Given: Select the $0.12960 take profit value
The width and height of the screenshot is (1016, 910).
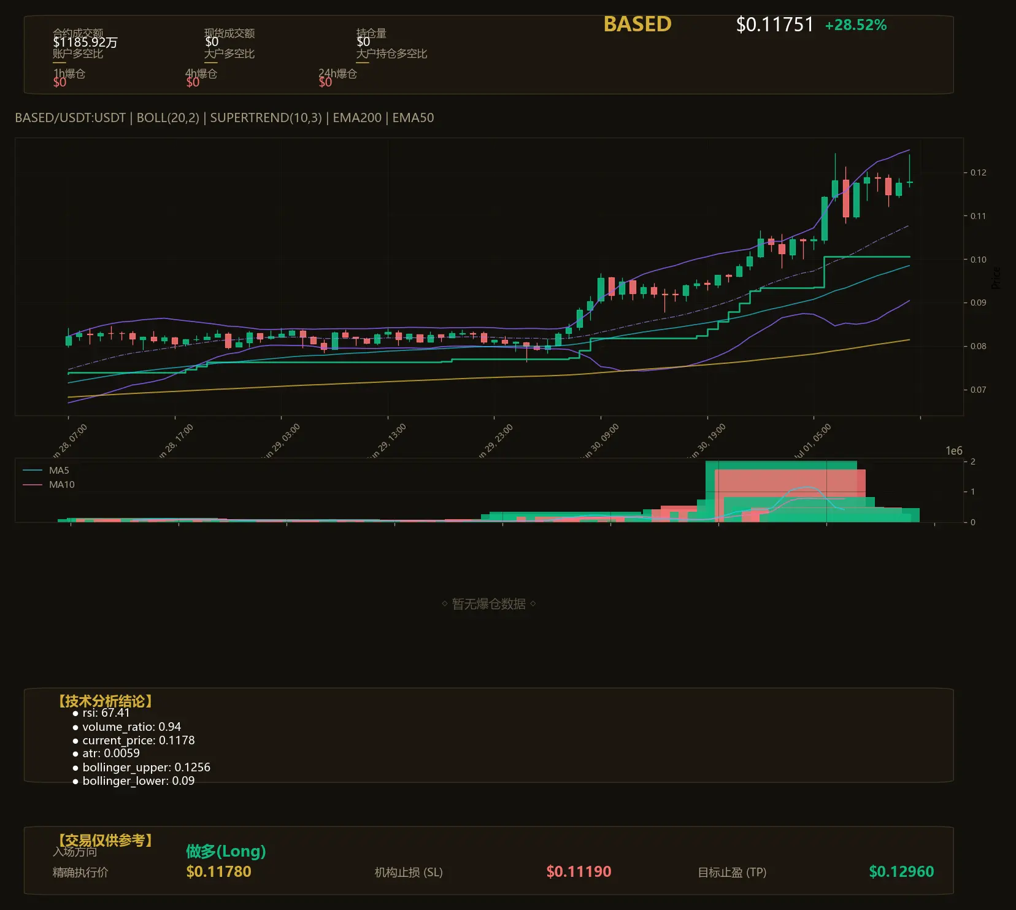Looking at the screenshot, I should [902, 872].
